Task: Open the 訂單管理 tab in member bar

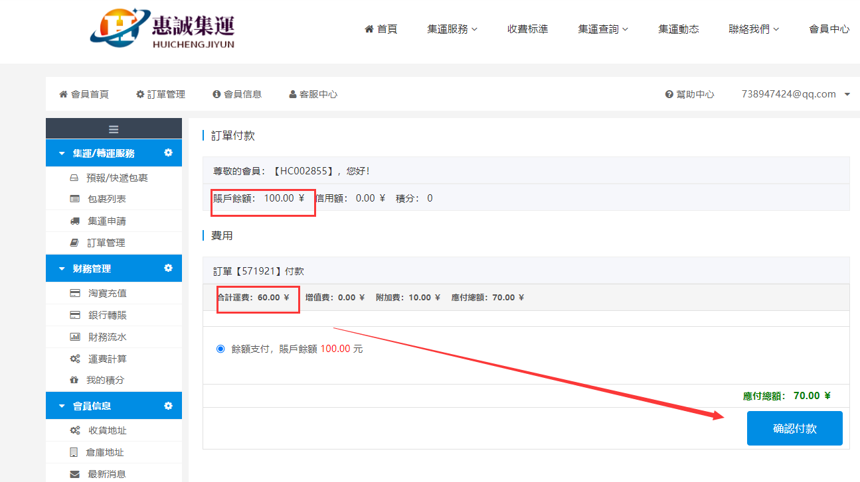Action: (160, 94)
